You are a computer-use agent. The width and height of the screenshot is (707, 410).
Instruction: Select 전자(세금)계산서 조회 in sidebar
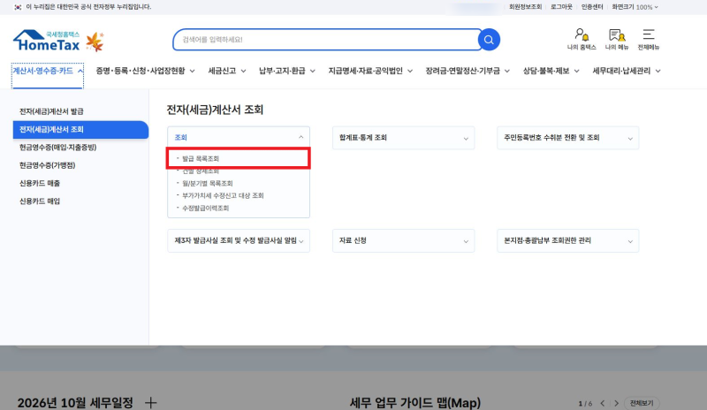tap(80, 129)
